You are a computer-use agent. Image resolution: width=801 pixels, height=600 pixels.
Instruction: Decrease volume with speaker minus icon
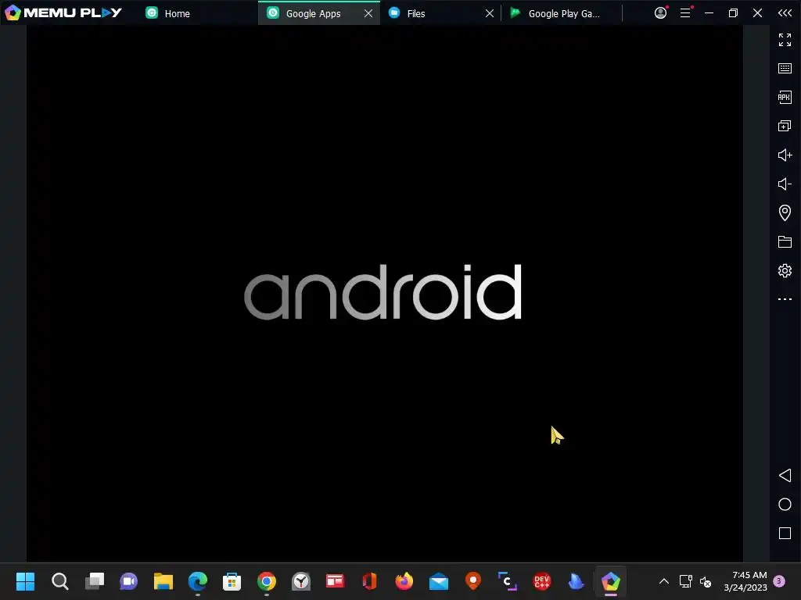coord(785,184)
